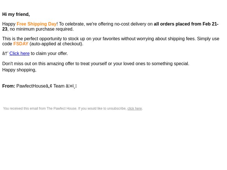Viewport: 227px width, 170px height.
Task: Click "to claim your offer." text
Action: click(49, 54)
